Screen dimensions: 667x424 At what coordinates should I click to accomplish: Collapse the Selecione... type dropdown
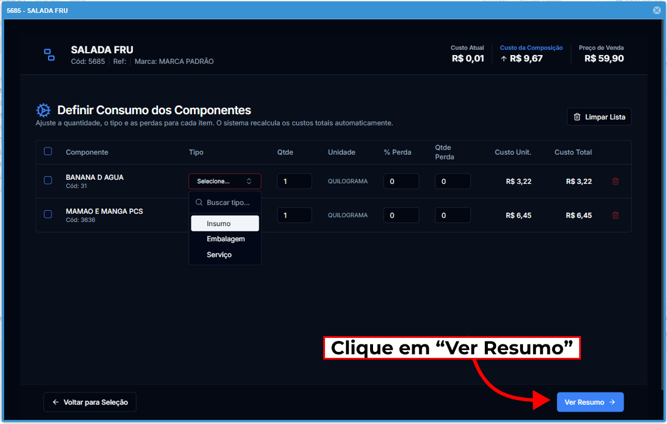coord(225,182)
